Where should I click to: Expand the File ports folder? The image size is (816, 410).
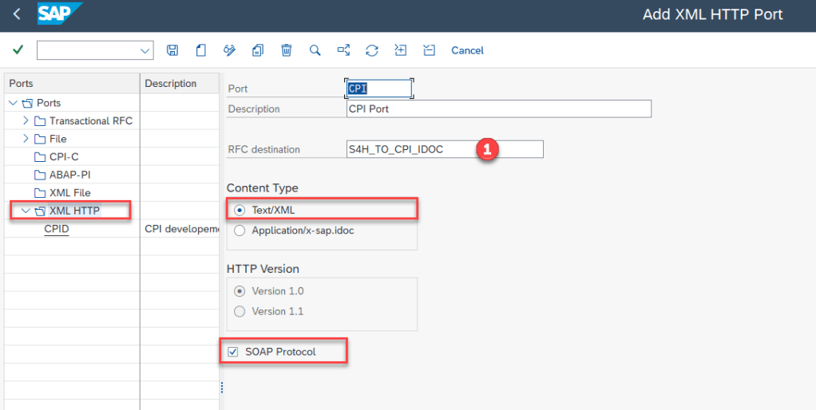pyautogui.click(x=26, y=139)
